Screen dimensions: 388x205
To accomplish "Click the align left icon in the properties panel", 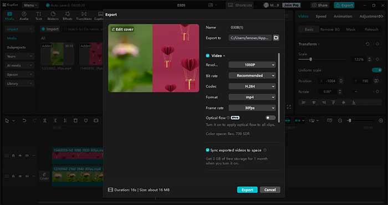I will click(x=304, y=102).
